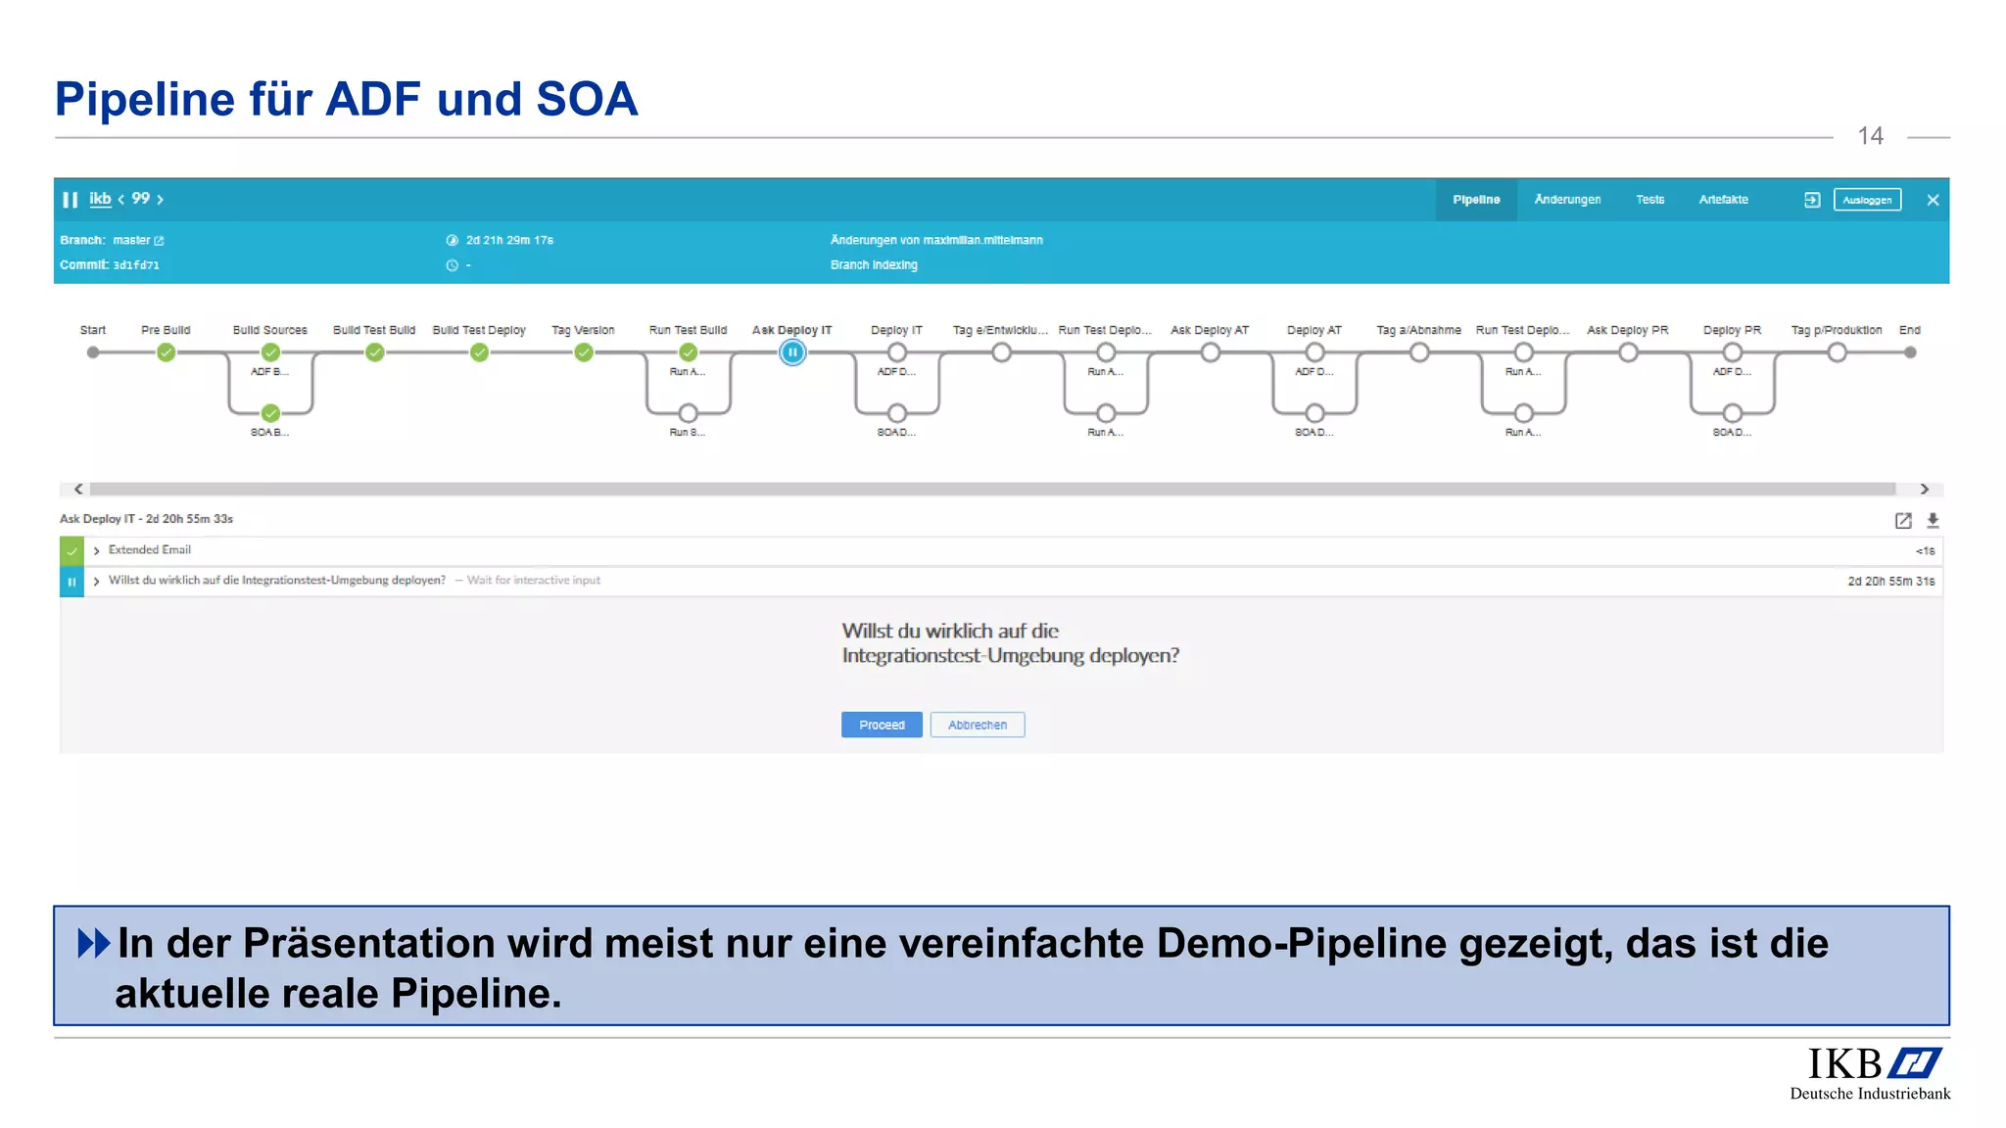This screenshot has width=2006, height=1128.
Task: Select the Run Test Build stage node
Action: click(689, 352)
